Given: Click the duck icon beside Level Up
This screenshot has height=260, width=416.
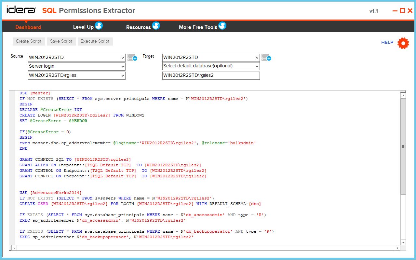Looking at the screenshot, I should point(99,26).
